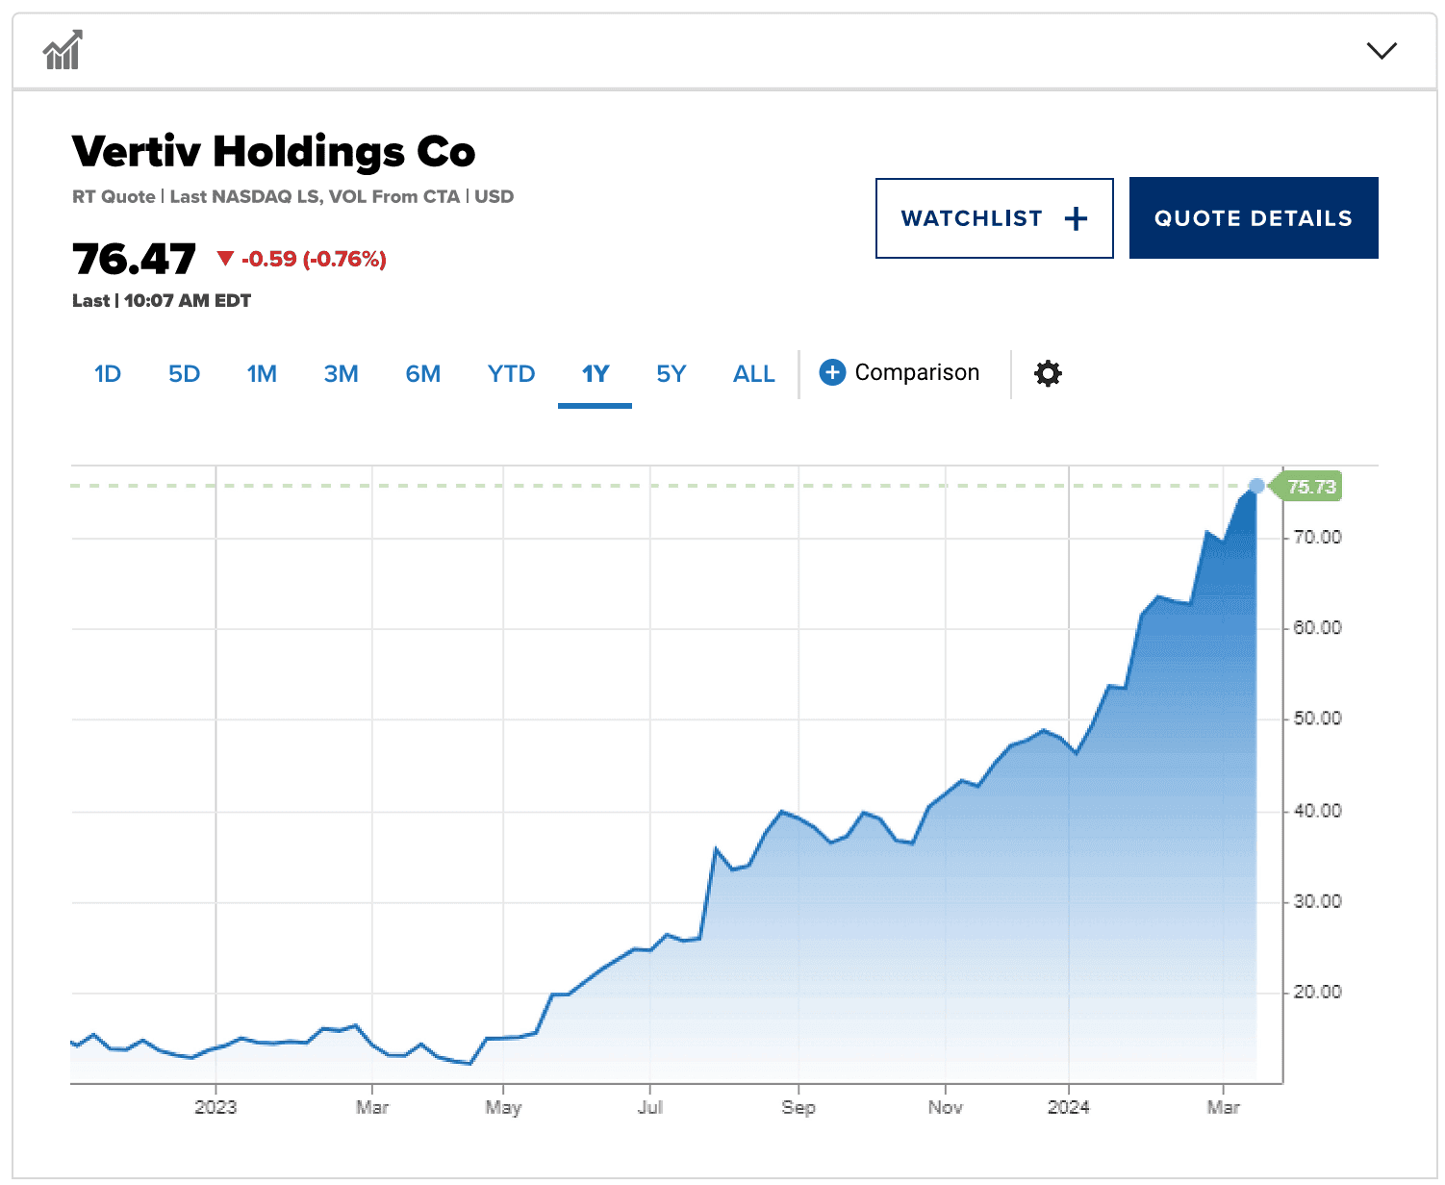Click the 60.00 y-axis label
This screenshot has height=1185, width=1445.
tap(1317, 627)
